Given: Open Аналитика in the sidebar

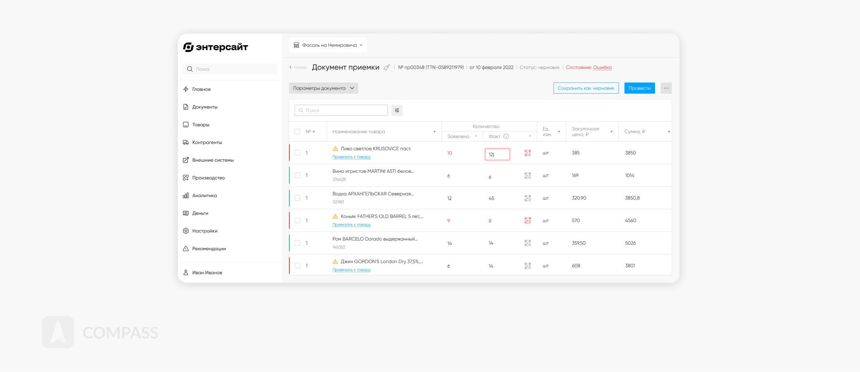Looking at the screenshot, I should click(x=204, y=196).
